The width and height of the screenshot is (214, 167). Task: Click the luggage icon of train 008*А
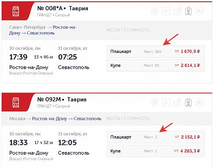[188, 11]
